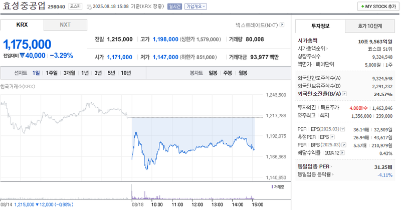This screenshot has width=401, height=210.
Task: Click the 저가 value 1,147,000
Action: pyautogui.click(x=165, y=57)
